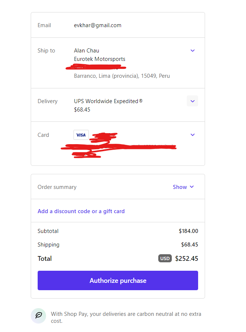Viewport: 246px width, 332px height.
Task: Click the Order summary heading
Action: click(x=57, y=187)
